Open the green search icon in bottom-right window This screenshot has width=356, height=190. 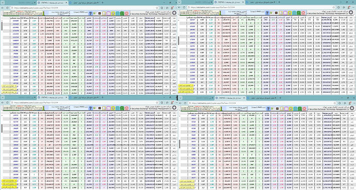coord(300,109)
